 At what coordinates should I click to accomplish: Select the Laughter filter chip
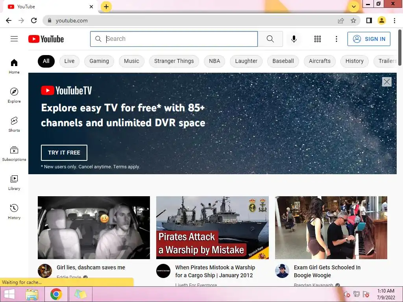pos(246,61)
